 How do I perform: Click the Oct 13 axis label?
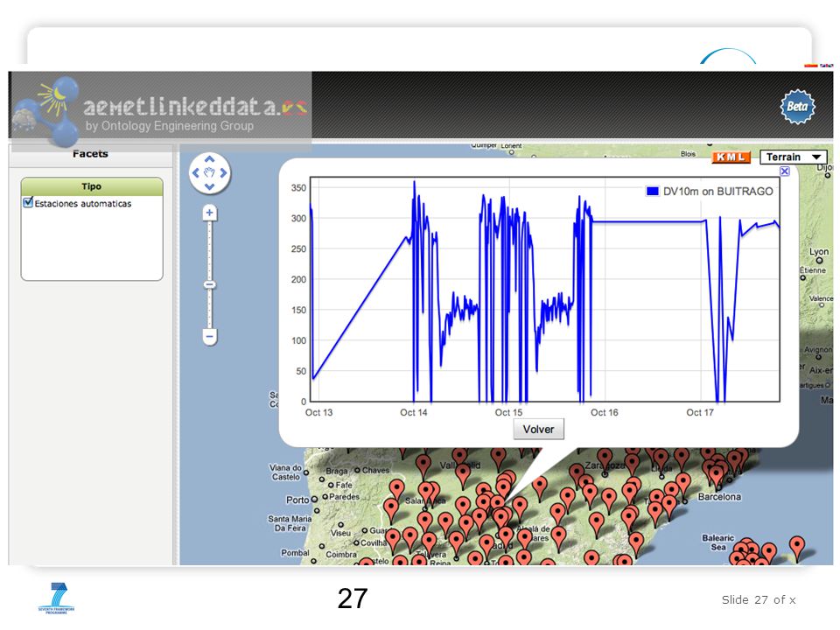point(318,412)
